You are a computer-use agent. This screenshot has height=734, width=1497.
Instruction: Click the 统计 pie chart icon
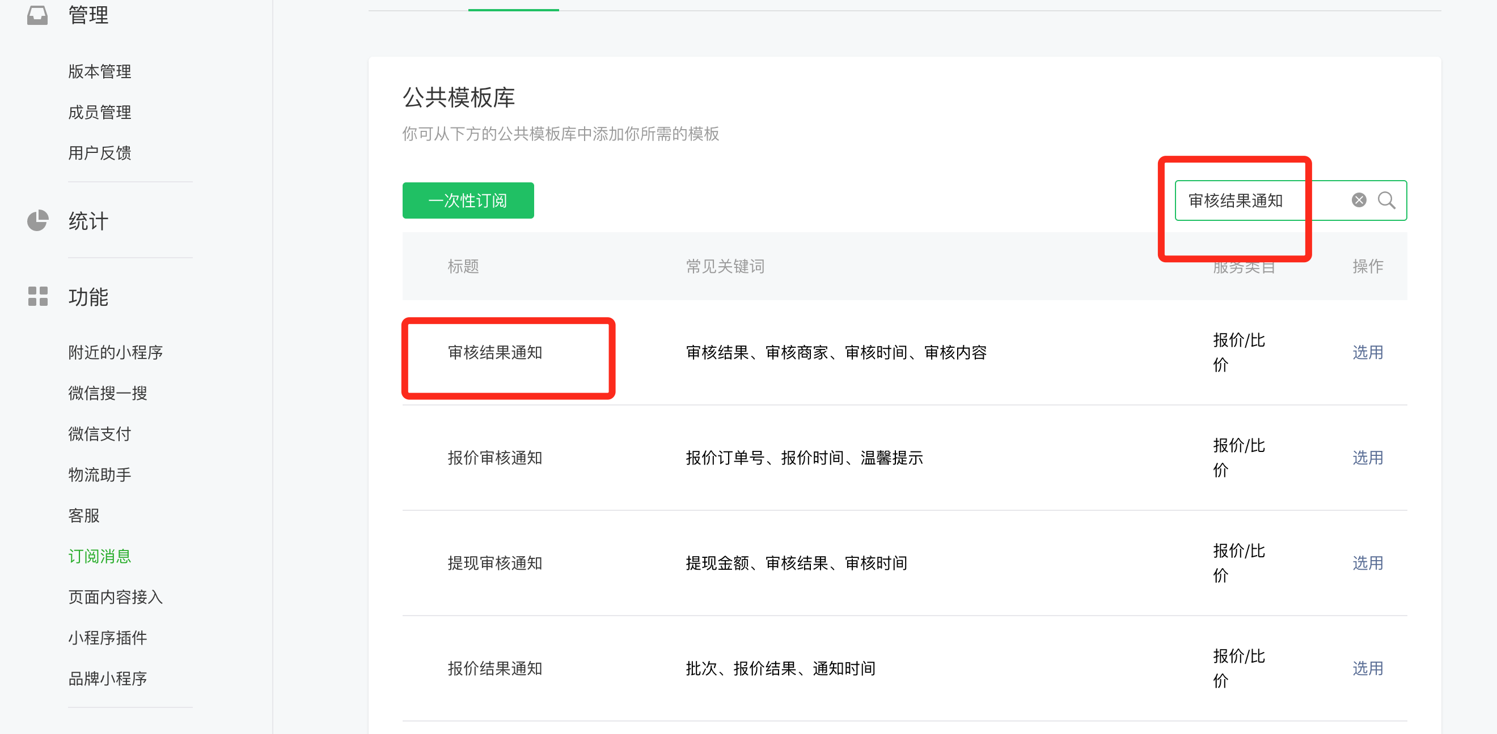coord(38,220)
